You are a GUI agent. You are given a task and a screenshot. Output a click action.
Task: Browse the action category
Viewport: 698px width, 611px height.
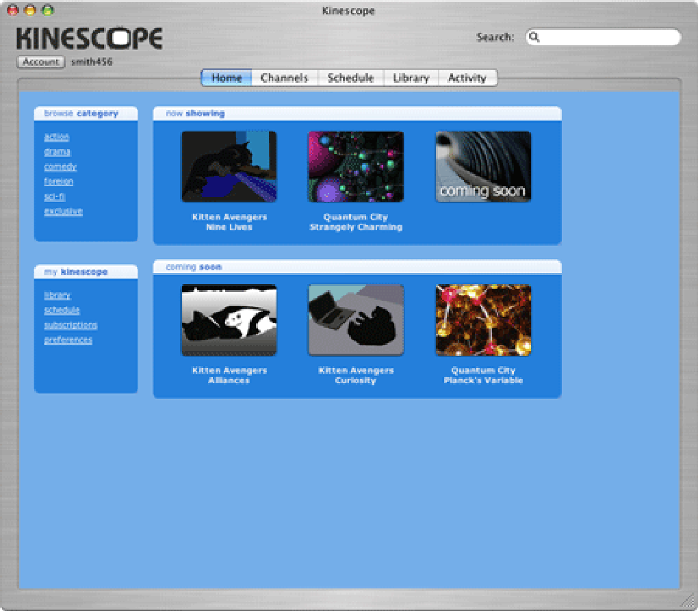tap(56, 136)
